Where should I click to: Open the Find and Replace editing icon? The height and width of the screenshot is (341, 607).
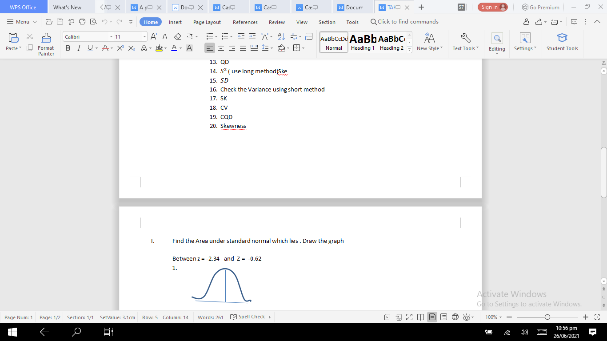(x=497, y=38)
